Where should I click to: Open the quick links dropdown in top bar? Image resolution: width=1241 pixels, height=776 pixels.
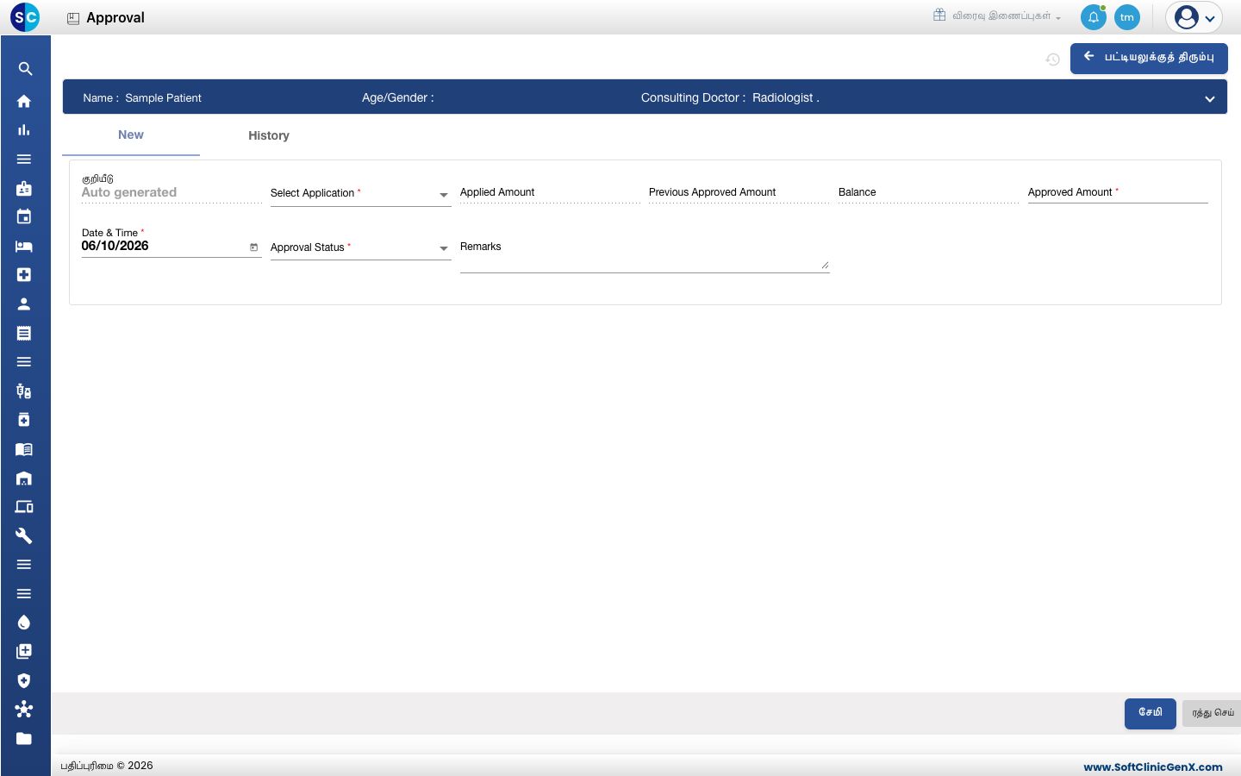(997, 16)
